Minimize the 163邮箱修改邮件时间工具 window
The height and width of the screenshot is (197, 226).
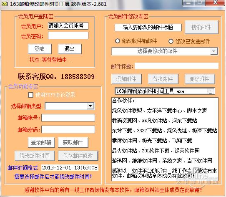[188, 3]
